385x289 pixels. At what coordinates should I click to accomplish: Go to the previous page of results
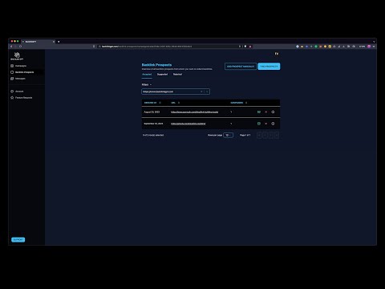coord(265,135)
